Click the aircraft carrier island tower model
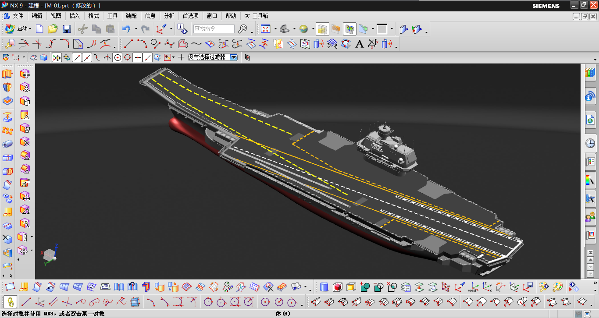The height and width of the screenshot is (318, 599). (x=387, y=149)
